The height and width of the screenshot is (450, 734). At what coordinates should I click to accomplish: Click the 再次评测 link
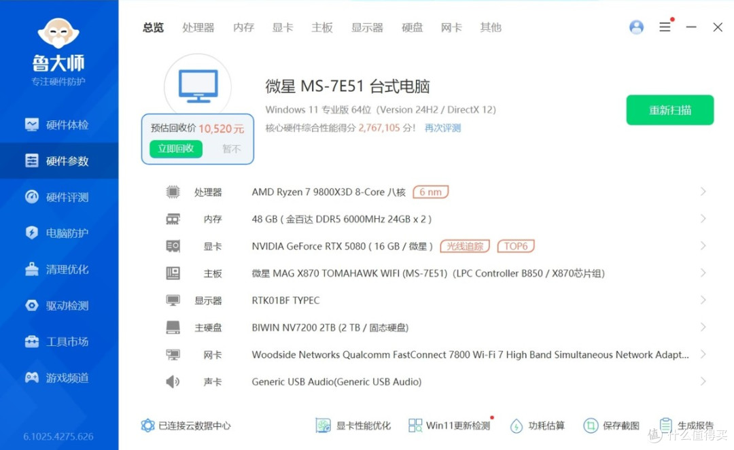443,128
